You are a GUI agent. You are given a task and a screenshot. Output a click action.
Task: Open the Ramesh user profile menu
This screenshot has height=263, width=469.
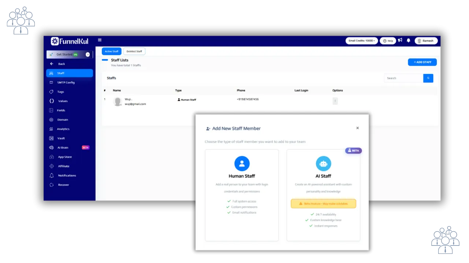tap(426, 41)
